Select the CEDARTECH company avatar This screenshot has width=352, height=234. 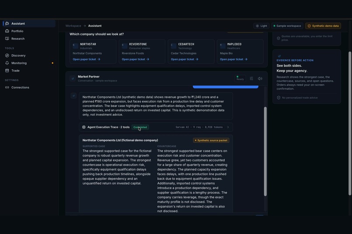coord(173,46)
